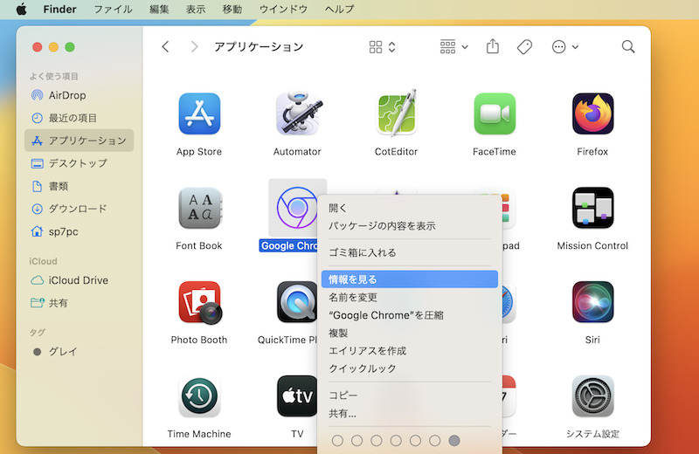
Task: Open the group-by options dropdown
Action: pyautogui.click(x=454, y=47)
